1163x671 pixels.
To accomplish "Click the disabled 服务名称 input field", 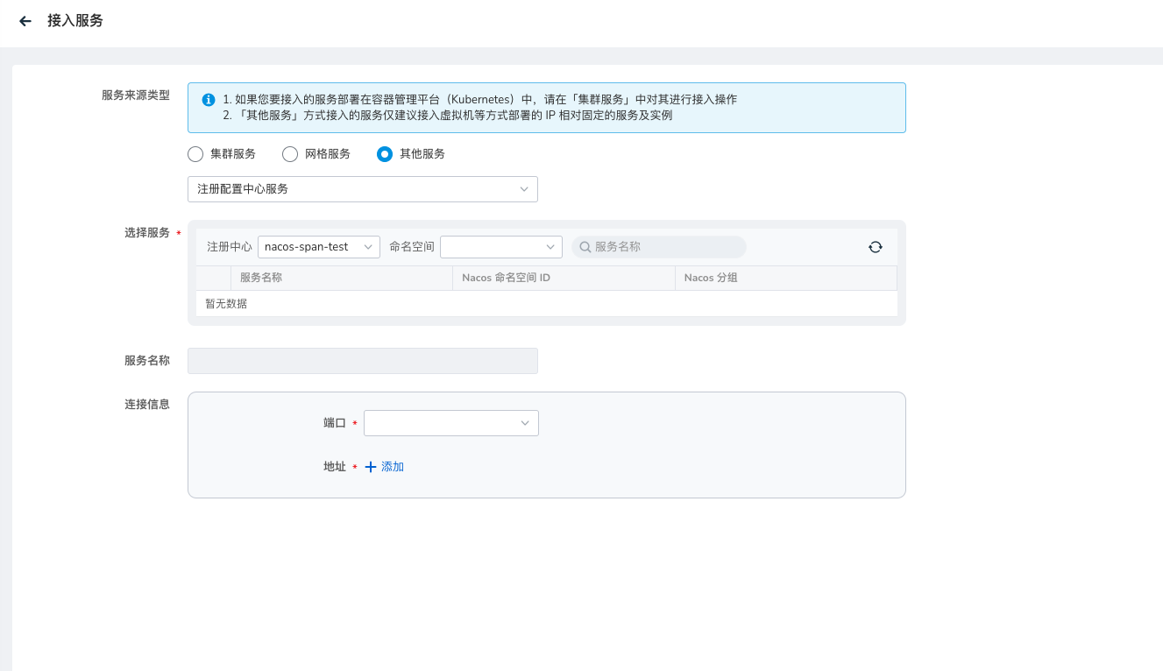I will coord(362,361).
